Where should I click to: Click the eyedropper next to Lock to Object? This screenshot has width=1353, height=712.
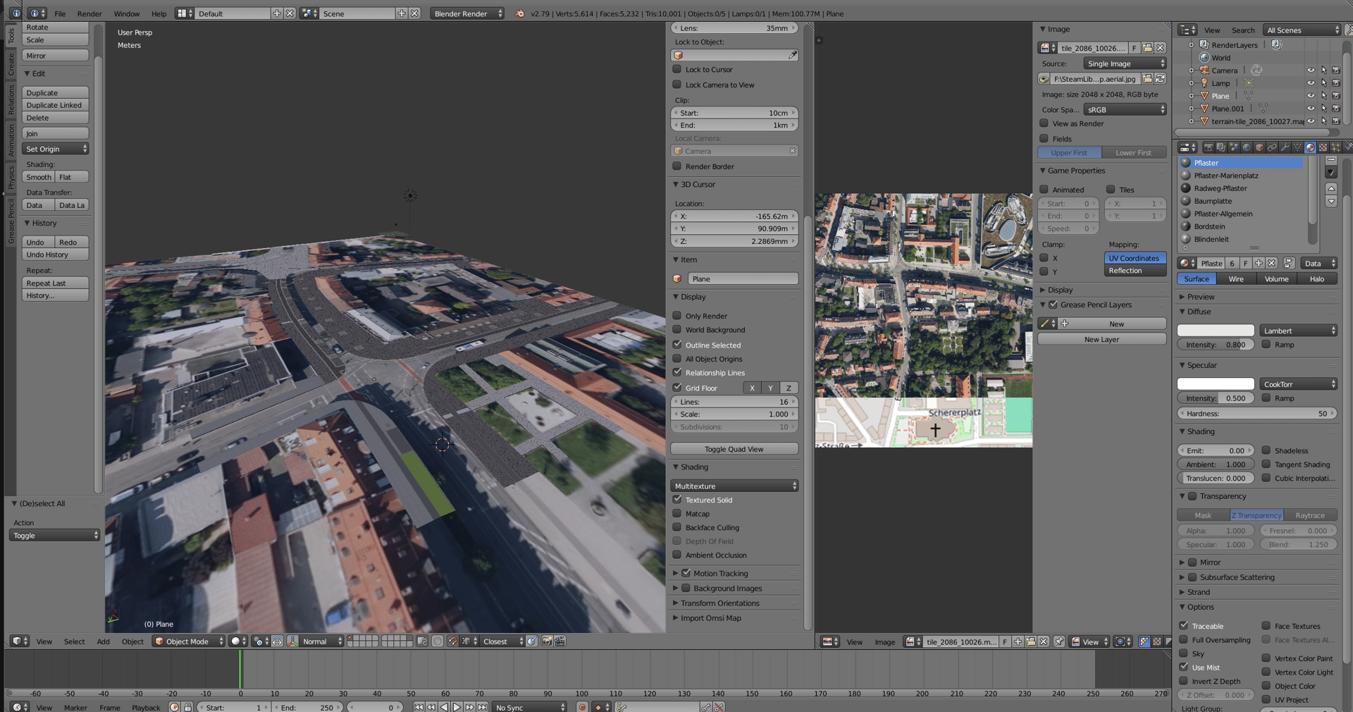(x=793, y=55)
